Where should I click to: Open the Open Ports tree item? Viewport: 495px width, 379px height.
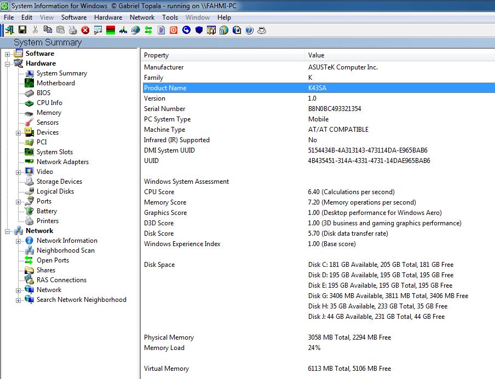[x=53, y=260]
